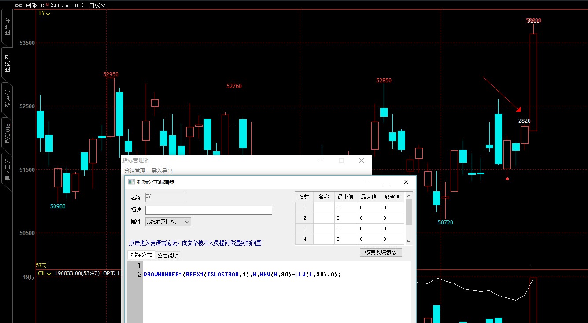Click the formula editor window title icon
Screen dimensions: 588x323
(131, 182)
